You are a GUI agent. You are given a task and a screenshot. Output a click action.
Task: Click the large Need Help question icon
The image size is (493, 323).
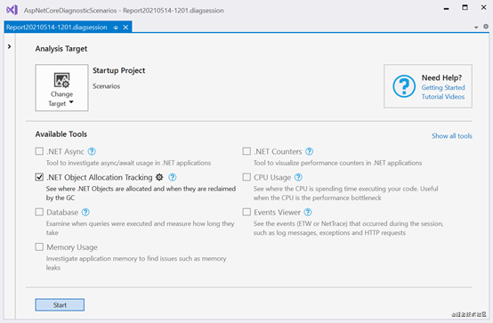[x=404, y=86]
